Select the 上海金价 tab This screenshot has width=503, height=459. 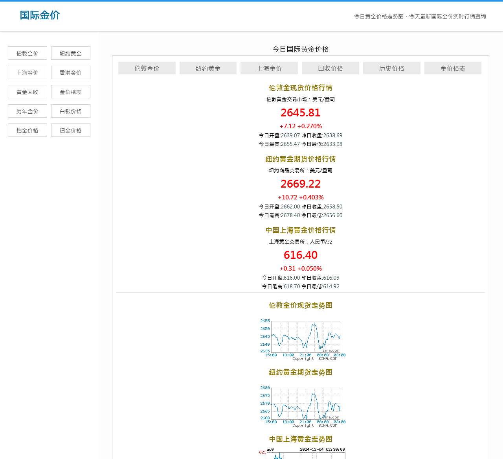(269, 68)
